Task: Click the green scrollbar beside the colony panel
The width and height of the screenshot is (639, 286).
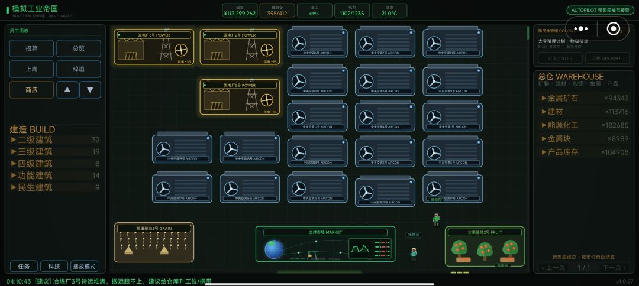Action: tap(528, 33)
